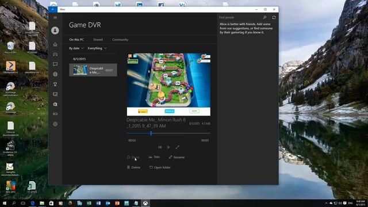Image resolution: width=368 pixels, height=207 pixels.
Task: Open the globe Activity alerts icon
Action: tap(55, 74)
